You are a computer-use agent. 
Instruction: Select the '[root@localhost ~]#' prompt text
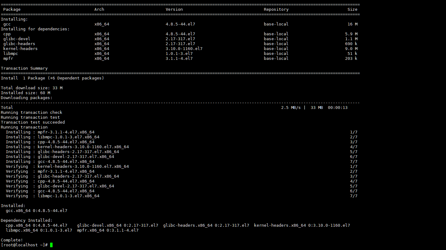point(24,245)
